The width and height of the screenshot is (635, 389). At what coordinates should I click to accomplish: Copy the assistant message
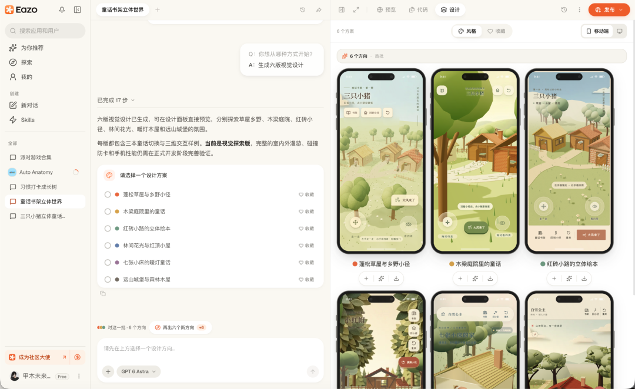click(x=103, y=293)
